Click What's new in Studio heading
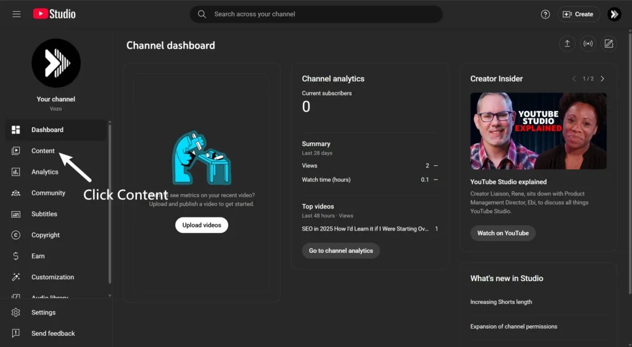 (507, 278)
